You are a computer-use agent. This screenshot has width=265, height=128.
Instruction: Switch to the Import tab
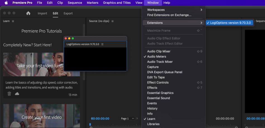pyautogui.click(x=42, y=13)
